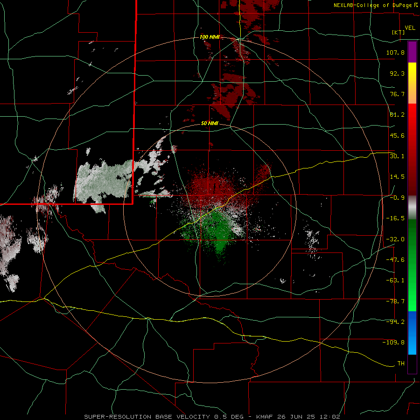This screenshot has width=420, height=420.
Task: Click the gray near-zero segment of the color bar
Action: (x=412, y=208)
